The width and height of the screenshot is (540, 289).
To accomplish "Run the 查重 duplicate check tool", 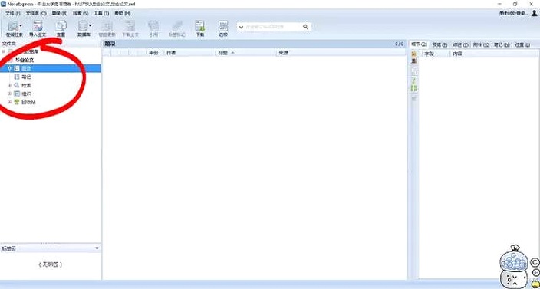I will 61,29.
